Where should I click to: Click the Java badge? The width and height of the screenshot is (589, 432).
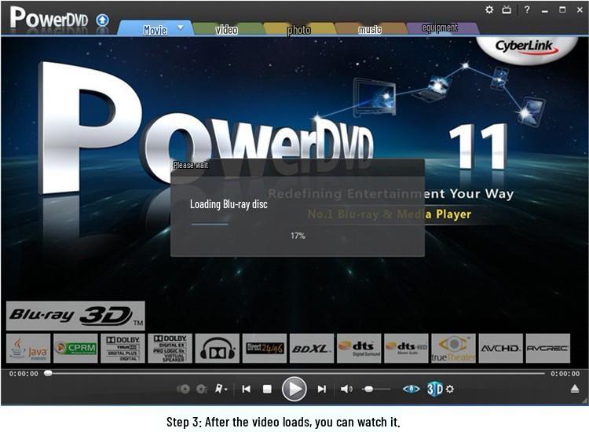pos(28,348)
